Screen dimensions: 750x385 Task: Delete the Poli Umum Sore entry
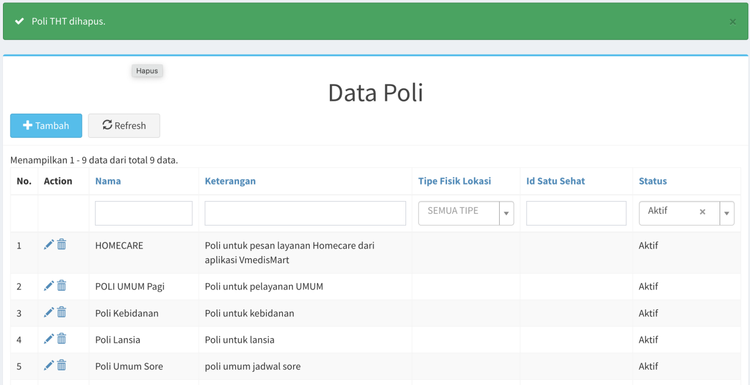pos(62,366)
